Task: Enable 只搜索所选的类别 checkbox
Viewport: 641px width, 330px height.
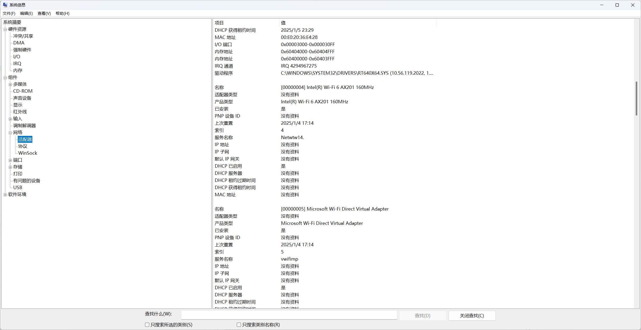Action: click(x=147, y=325)
